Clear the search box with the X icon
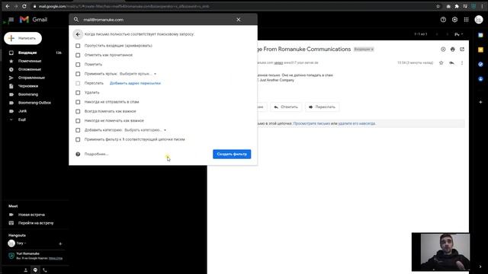This screenshot has width=488, height=274. (239, 20)
